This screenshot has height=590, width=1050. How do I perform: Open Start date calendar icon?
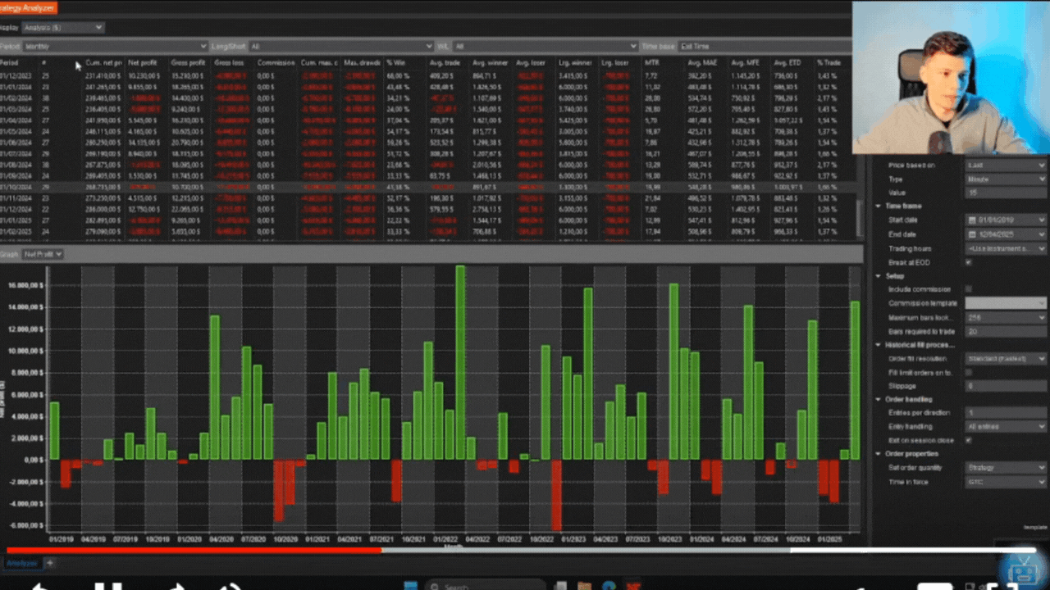(x=971, y=220)
